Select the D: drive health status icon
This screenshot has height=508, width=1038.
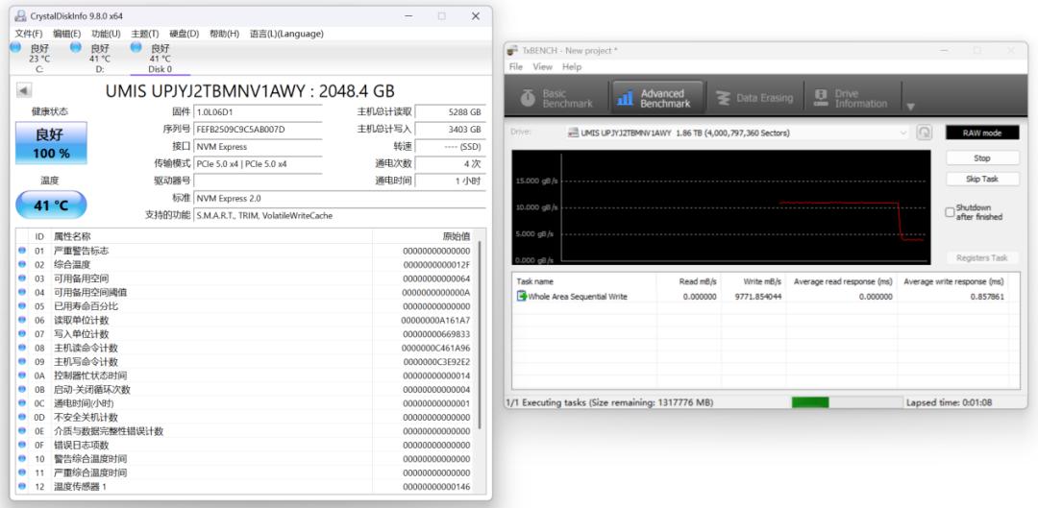76,47
